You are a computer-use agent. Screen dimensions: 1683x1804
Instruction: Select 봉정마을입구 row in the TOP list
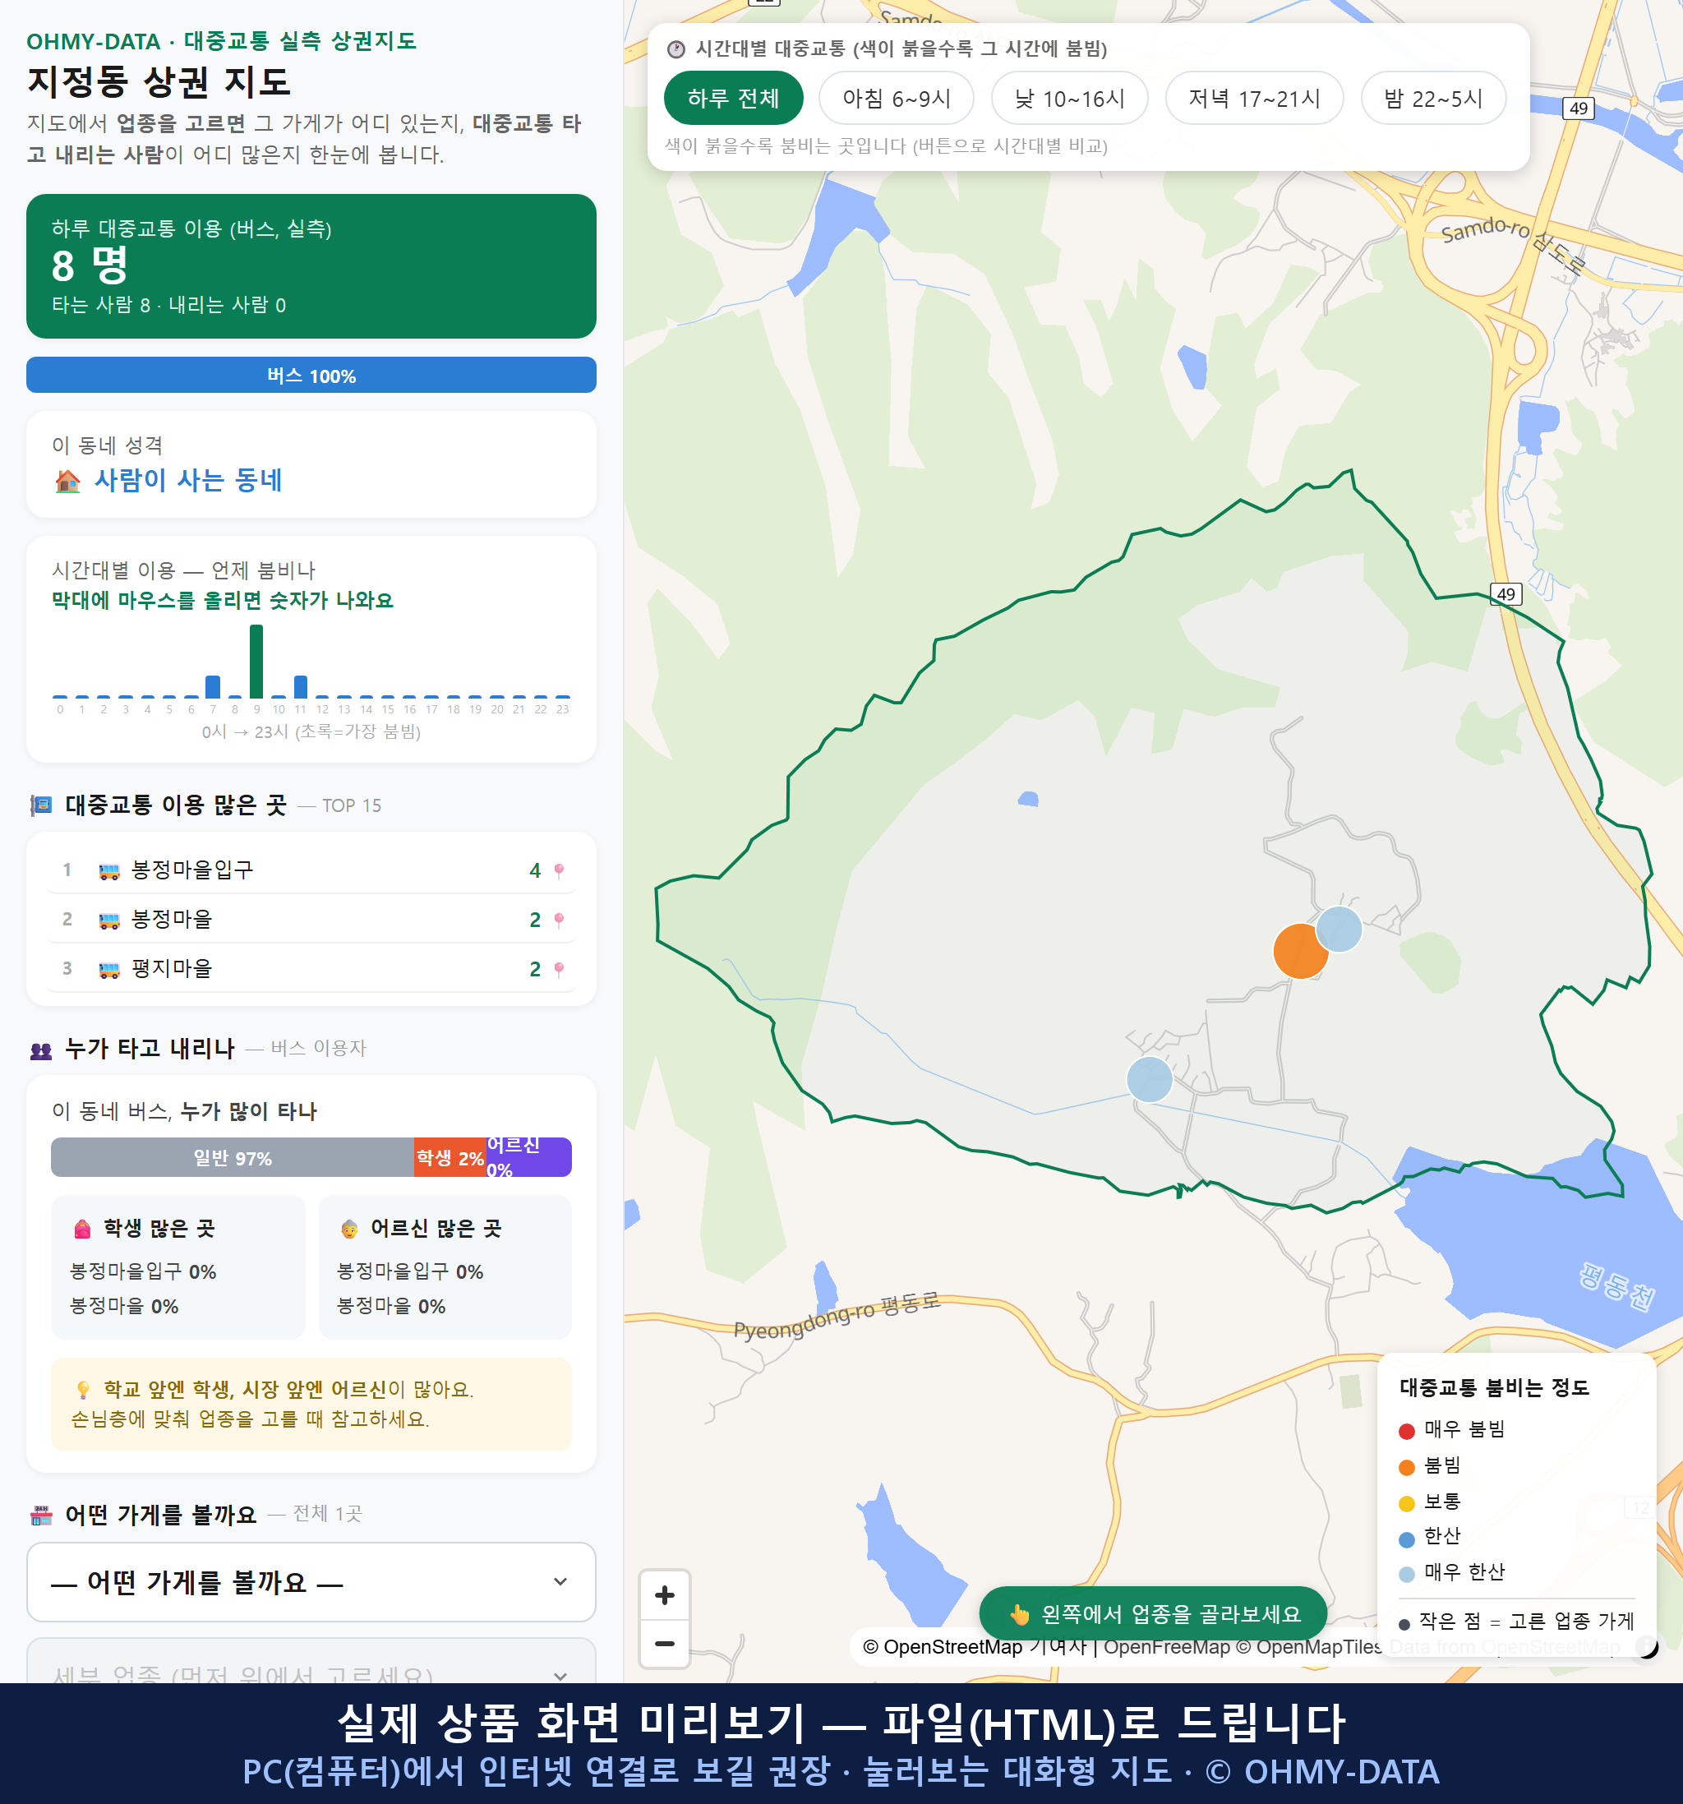(x=311, y=870)
